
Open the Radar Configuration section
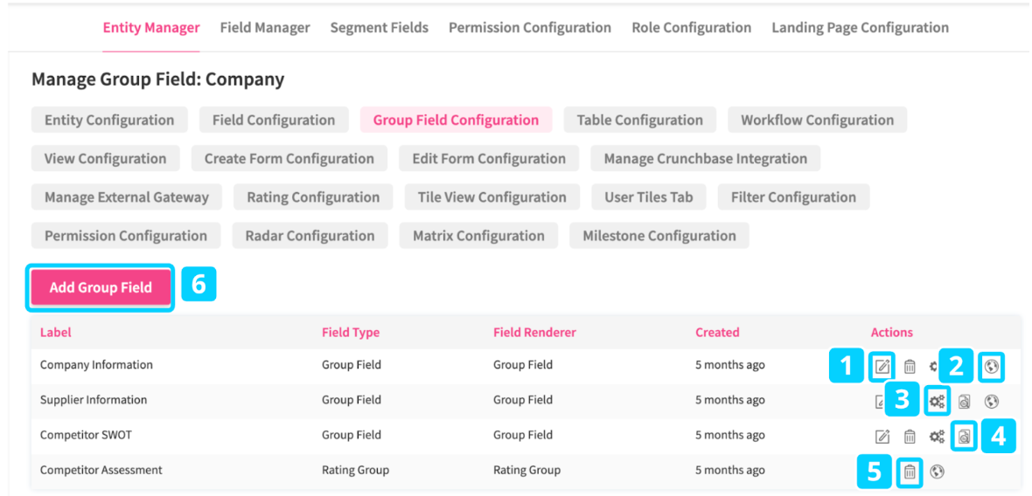[310, 236]
